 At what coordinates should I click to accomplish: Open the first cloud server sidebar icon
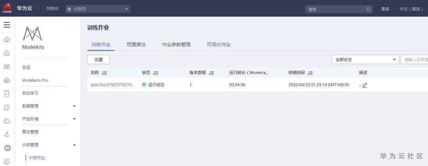[x=7, y=40]
